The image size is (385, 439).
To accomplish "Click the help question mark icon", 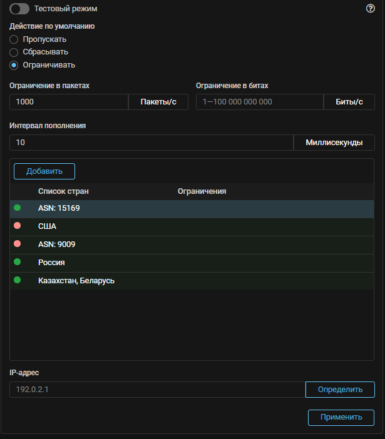I will pyautogui.click(x=370, y=9).
